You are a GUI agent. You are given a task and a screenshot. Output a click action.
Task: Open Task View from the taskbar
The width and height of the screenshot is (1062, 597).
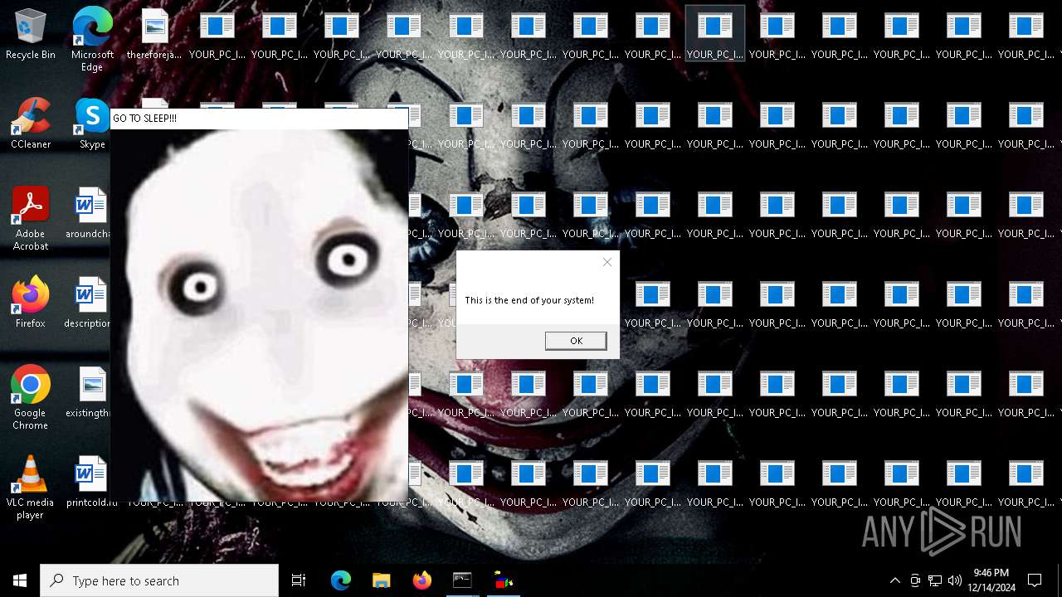(299, 580)
